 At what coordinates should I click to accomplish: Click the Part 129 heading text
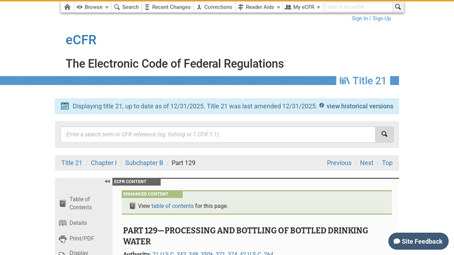[246, 236]
